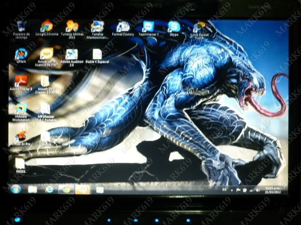Open Windows Explorer folder in the taskbar
The width and height of the screenshot is (301, 225).
[x=32, y=189]
